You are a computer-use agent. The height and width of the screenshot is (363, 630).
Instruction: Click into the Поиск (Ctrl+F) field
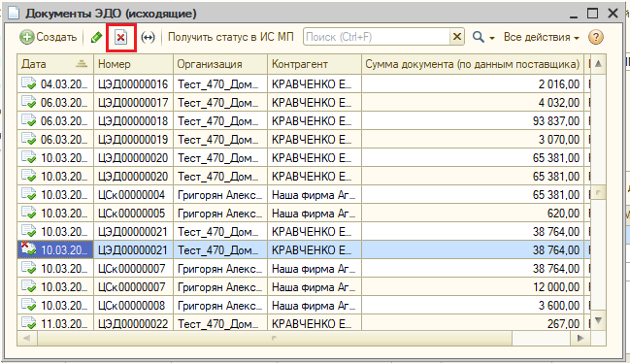coord(377,37)
